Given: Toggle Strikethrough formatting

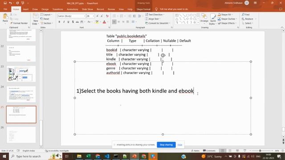Looking at the screenshot, I should (77, 22).
